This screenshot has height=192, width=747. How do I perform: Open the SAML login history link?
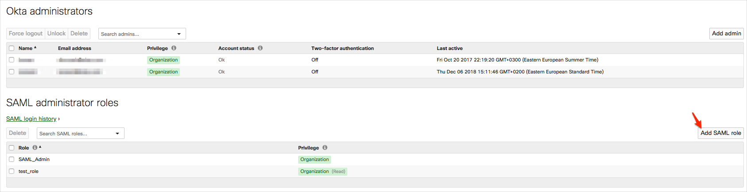click(31, 119)
